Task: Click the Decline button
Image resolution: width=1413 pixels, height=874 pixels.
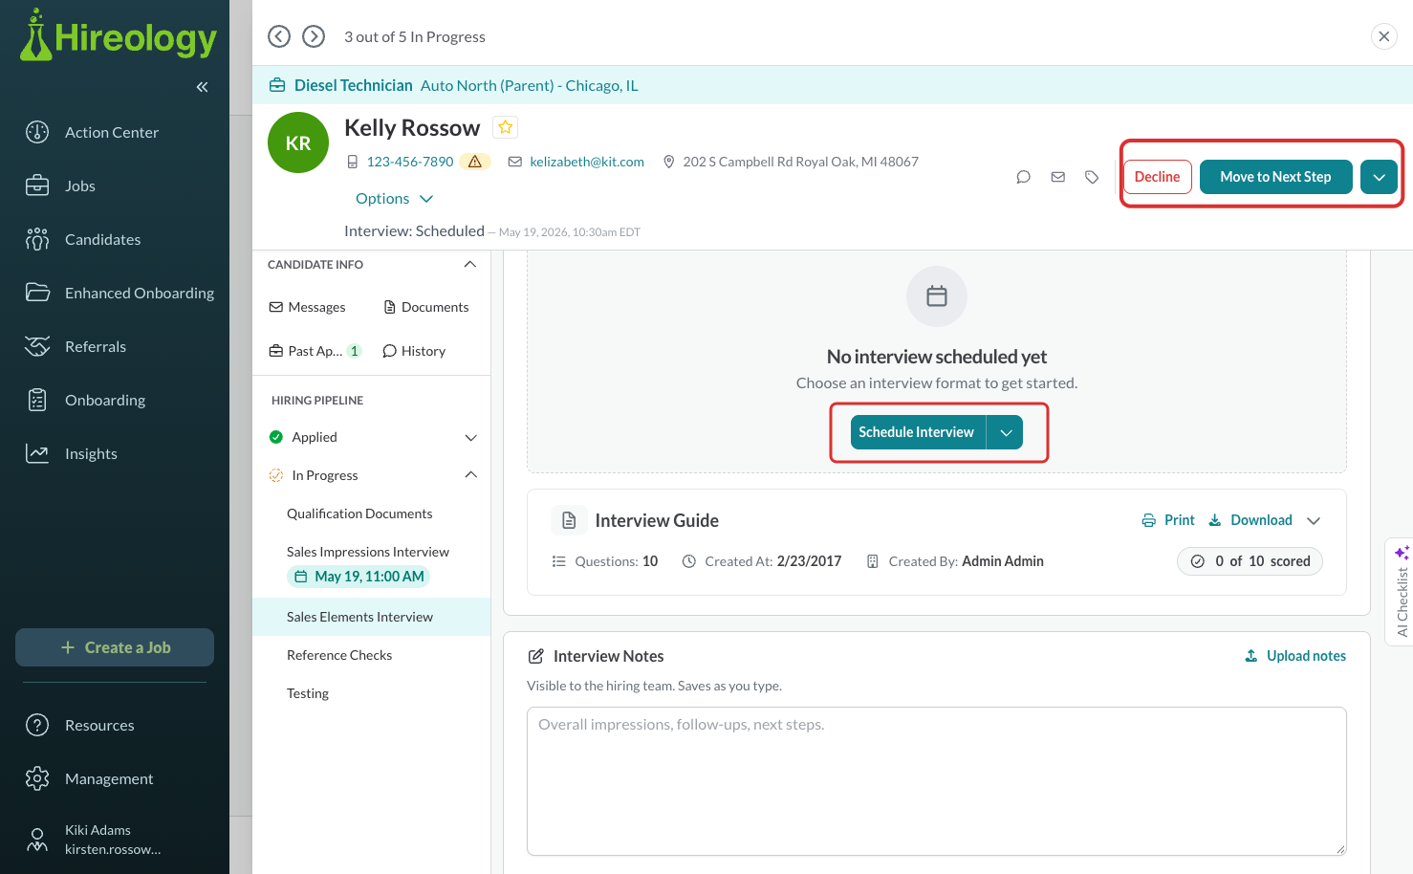Action: [x=1157, y=177]
